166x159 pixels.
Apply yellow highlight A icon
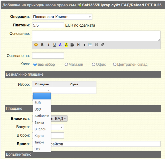point(66,45)
